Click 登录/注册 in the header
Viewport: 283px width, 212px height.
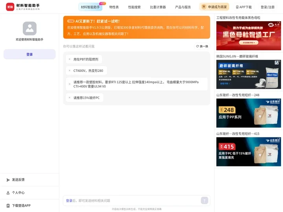268,7
